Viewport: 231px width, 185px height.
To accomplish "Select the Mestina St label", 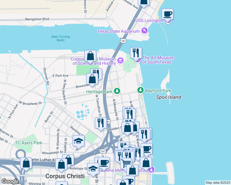I will coord(37,183).
